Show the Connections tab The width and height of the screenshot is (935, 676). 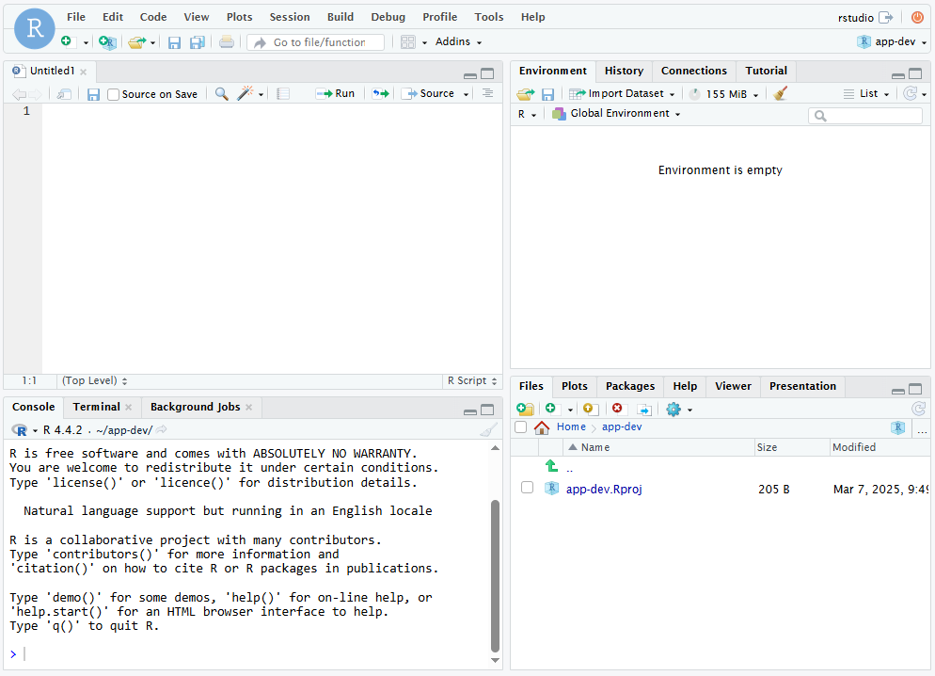tap(693, 71)
